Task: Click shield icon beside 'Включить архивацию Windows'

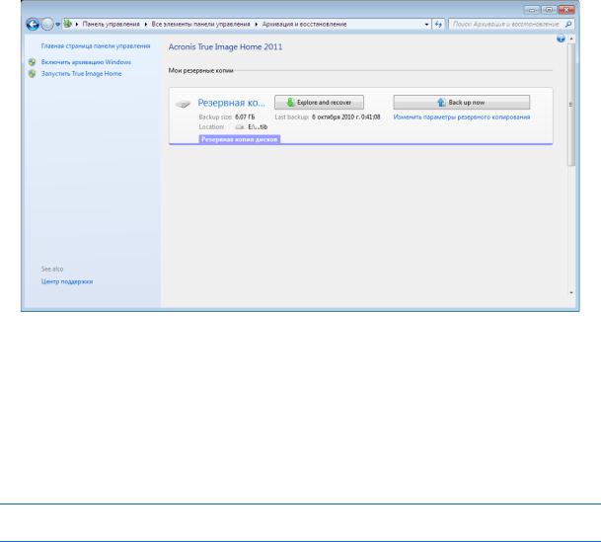Action: tap(33, 62)
